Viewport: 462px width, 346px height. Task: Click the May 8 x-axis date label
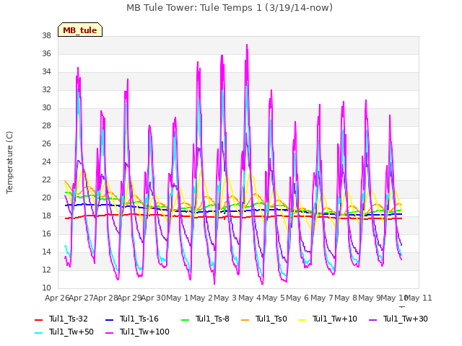click(346, 298)
